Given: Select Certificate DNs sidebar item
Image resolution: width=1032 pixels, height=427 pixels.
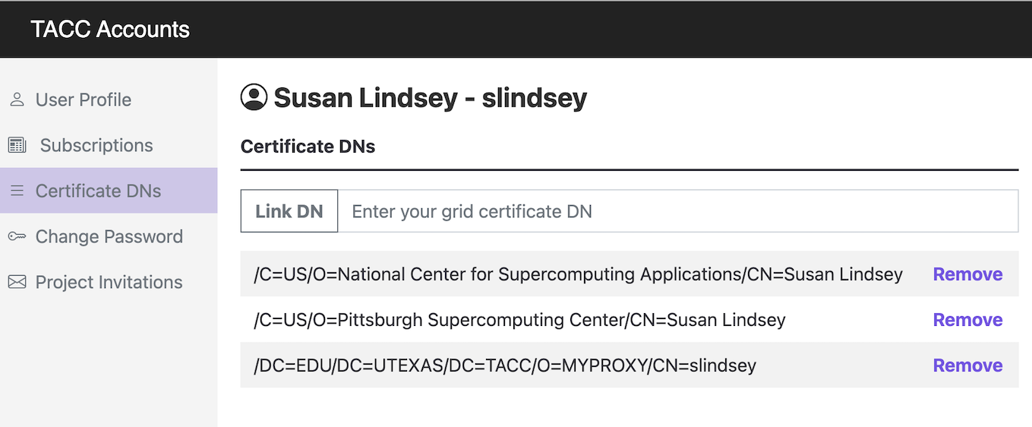Looking at the screenshot, I should point(109,191).
